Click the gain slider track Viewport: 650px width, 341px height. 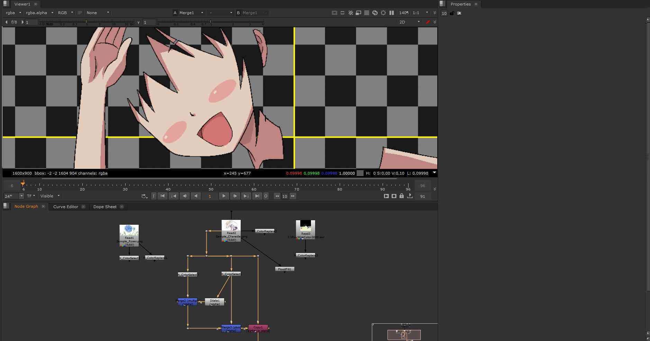[x=86, y=22]
